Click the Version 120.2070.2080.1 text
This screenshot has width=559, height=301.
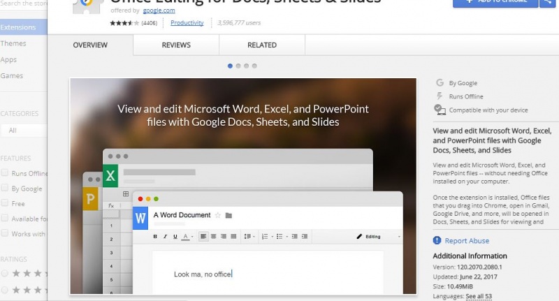pyautogui.click(x=467, y=267)
